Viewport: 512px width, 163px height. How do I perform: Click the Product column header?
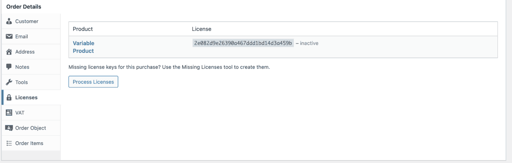click(x=83, y=29)
